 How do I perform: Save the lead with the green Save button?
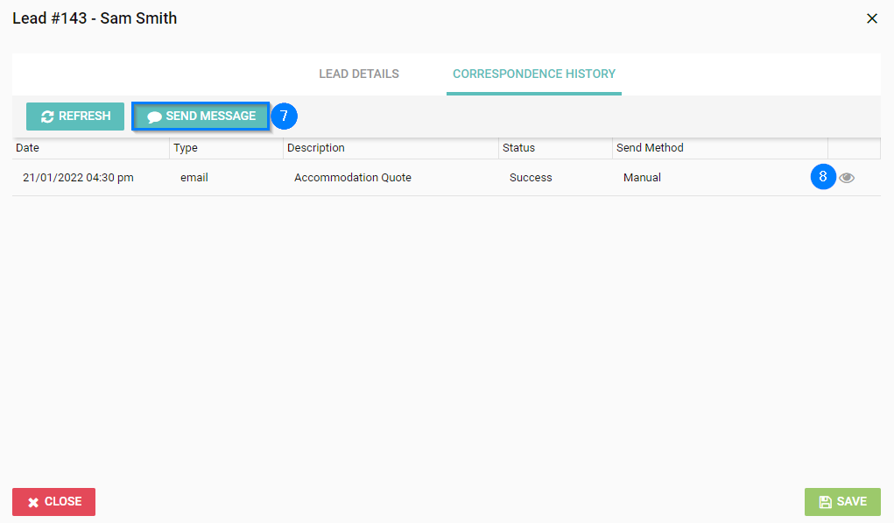coord(842,502)
